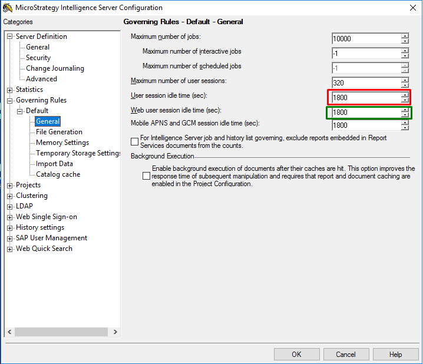
Task: Expand the LDAP tree node
Action: [9, 207]
